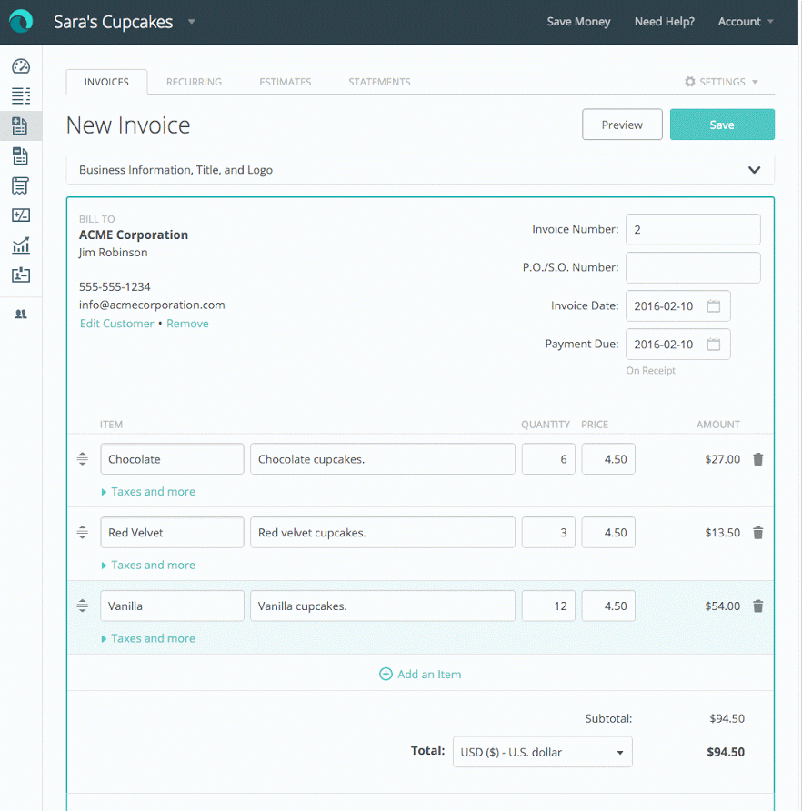
Task: Open the dashboard gauge icon in sidebar
Action: coord(20,66)
